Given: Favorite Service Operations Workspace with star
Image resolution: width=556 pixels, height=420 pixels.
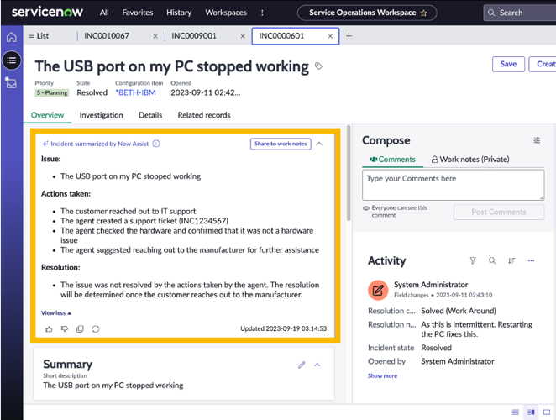Looking at the screenshot, I should (424, 13).
